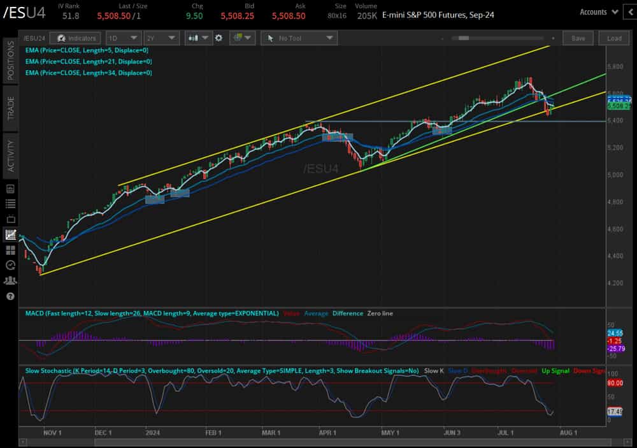Image resolution: width=637 pixels, height=448 pixels.
Task: Open the Indicators panel
Action: [75, 38]
